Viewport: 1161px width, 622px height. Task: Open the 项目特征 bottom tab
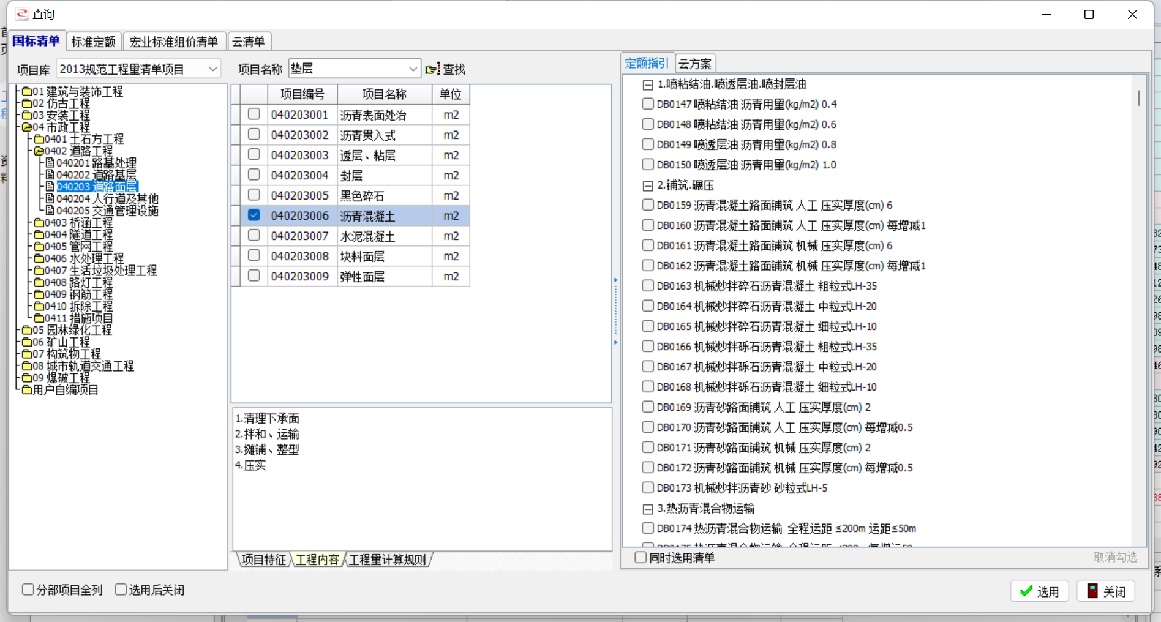263,560
